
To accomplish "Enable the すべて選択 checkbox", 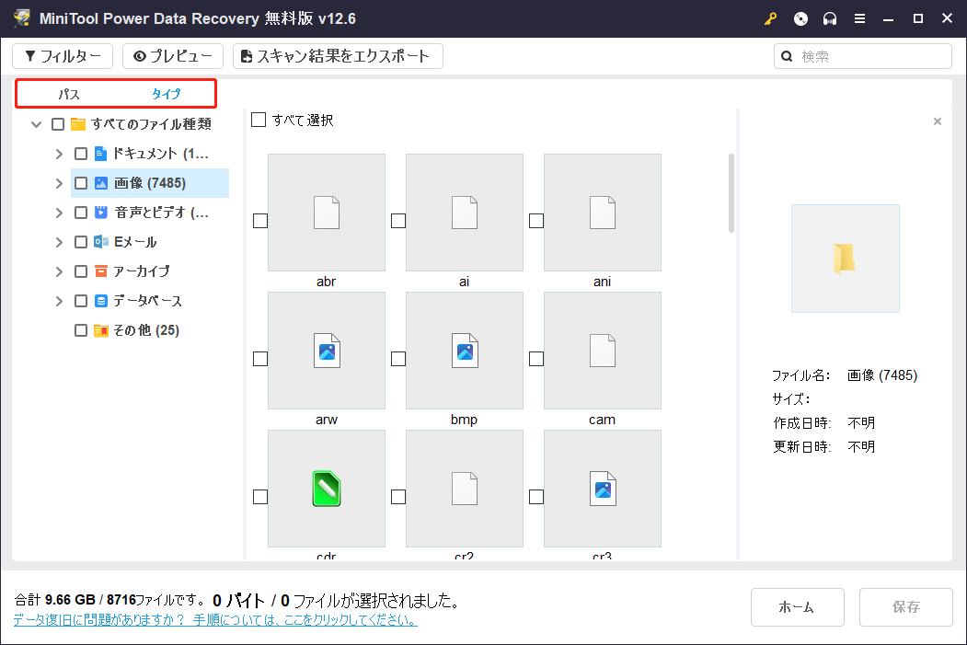I will pos(259,120).
